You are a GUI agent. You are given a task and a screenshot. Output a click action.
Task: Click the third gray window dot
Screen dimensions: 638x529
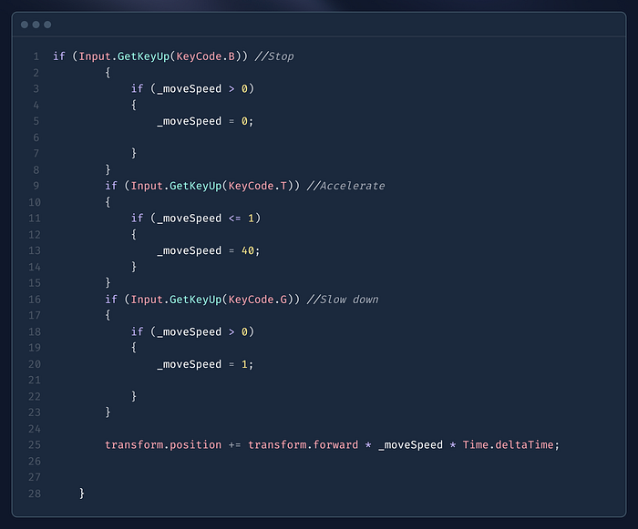click(47, 25)
